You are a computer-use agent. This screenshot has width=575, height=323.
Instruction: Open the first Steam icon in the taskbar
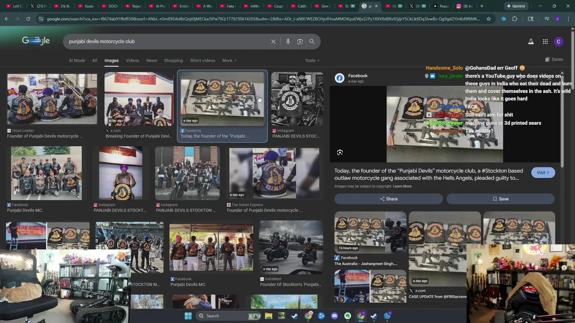coord(295,316)
